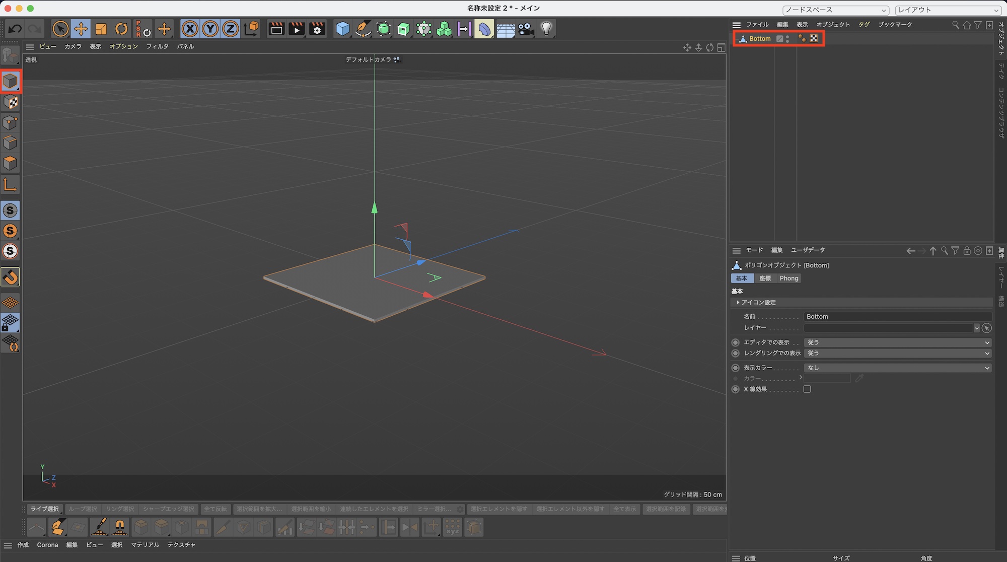Image resolution: width=1007 pixels, height=562 pixels.
Task: Toggle X-axis lock
Action: [x=190, y=29]
